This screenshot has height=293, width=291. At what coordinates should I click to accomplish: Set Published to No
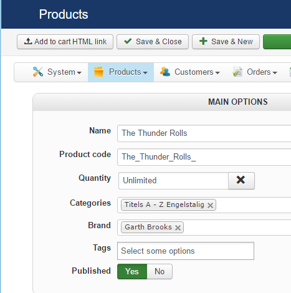[x=160, y=271]
